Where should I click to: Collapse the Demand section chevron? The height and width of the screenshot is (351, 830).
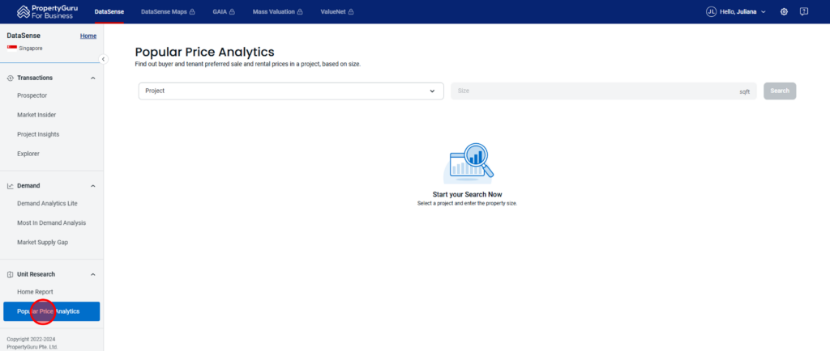tap(92, 185)
